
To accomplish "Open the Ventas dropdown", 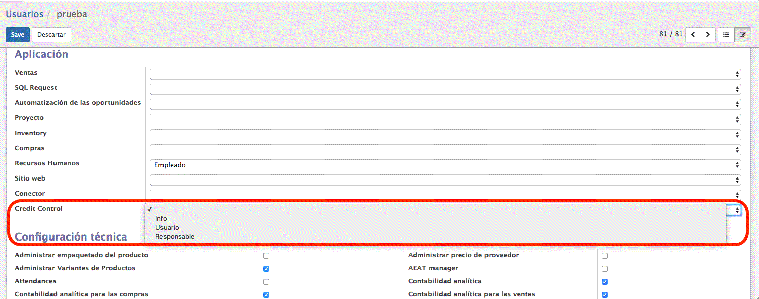I will tap(445, 74).
